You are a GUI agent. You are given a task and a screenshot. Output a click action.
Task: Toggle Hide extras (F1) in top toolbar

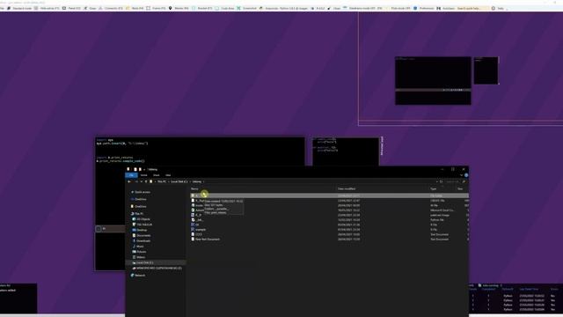pos(47,8)
